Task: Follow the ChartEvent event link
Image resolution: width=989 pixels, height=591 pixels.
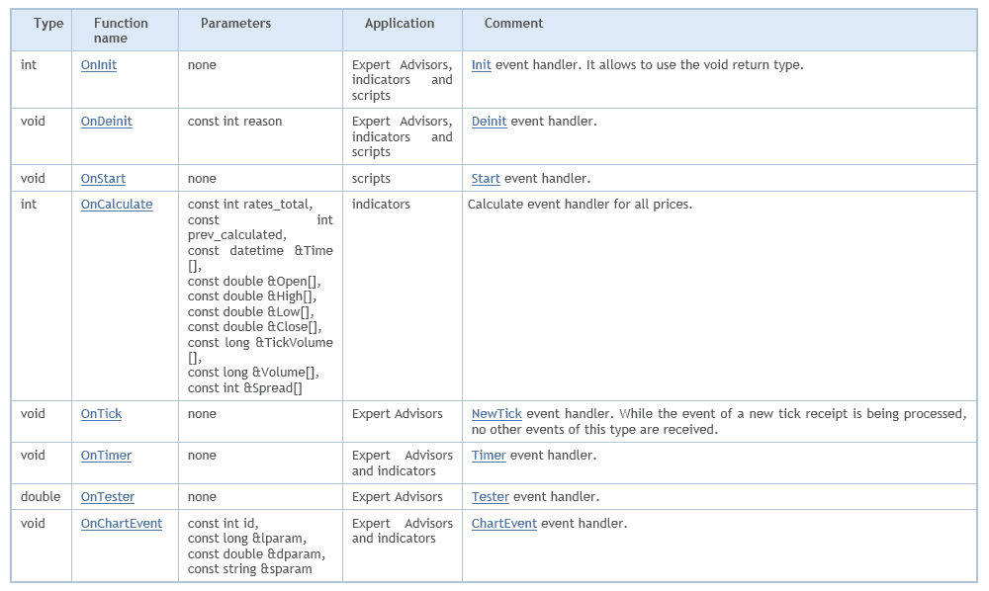Action: [x=504, y=524]
